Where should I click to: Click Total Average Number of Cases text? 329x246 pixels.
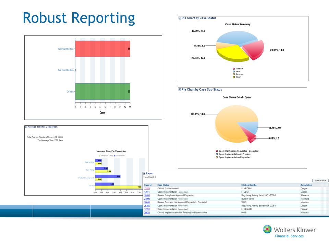tap(45, 137)
